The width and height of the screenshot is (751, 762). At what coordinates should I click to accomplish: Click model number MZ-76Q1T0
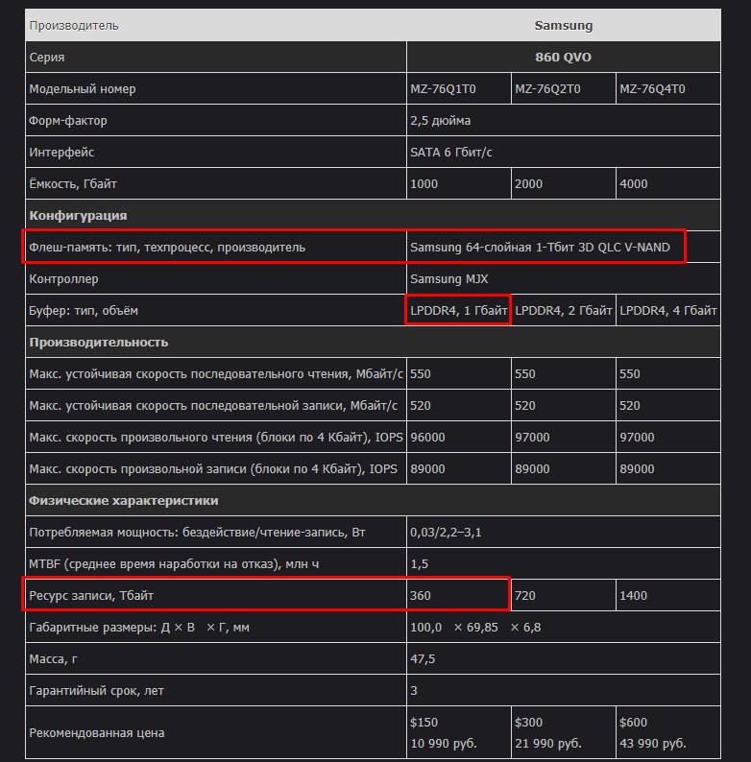coord(443,89)
